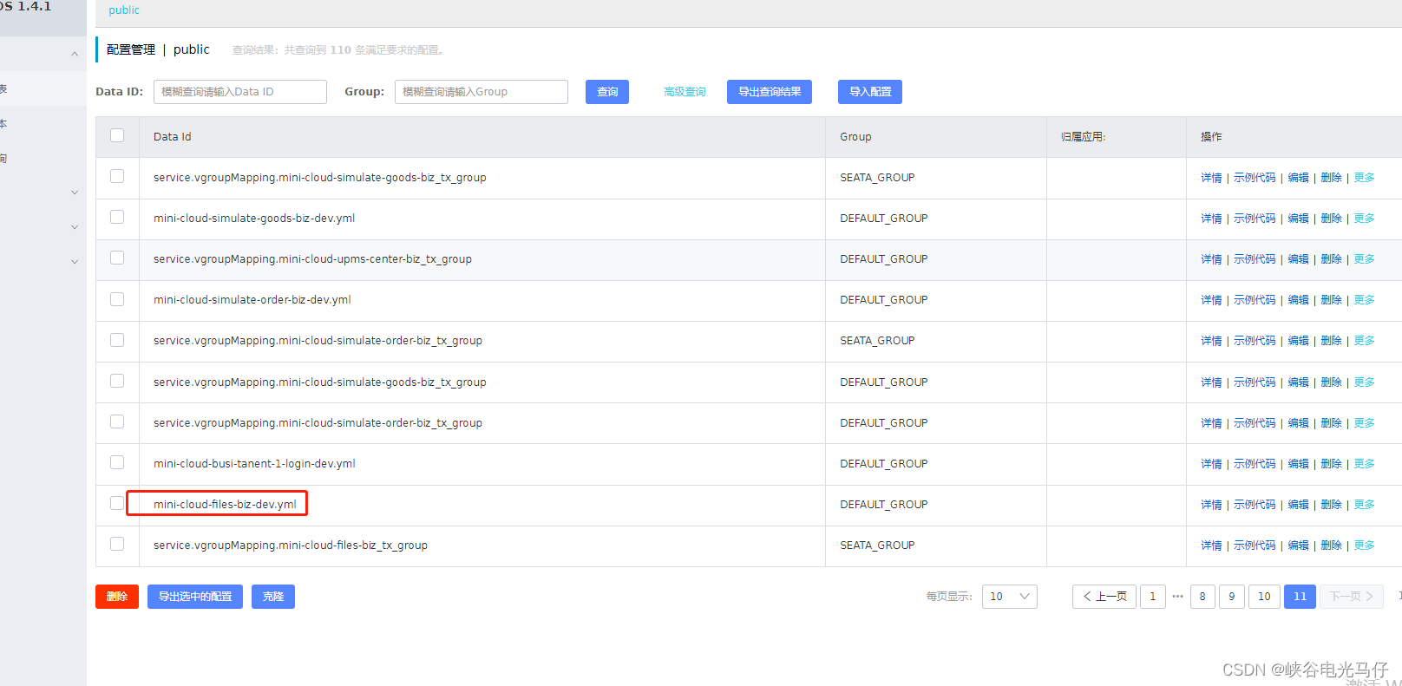Jump to page 8 of results
The image size is (1402, 686).
[x=1202, y=597]
